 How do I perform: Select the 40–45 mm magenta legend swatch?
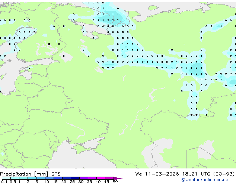101,178
